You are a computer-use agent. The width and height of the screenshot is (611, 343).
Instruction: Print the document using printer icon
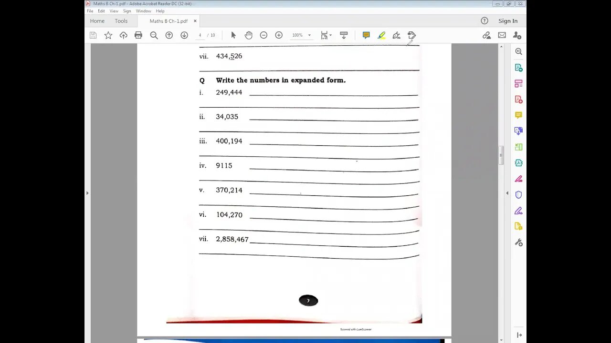(x=138, y=35)
